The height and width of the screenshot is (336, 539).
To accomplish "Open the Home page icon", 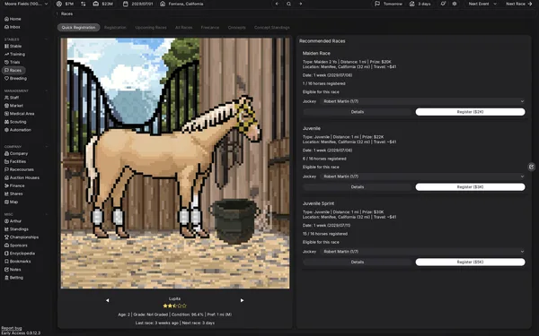I will [6, 19].
